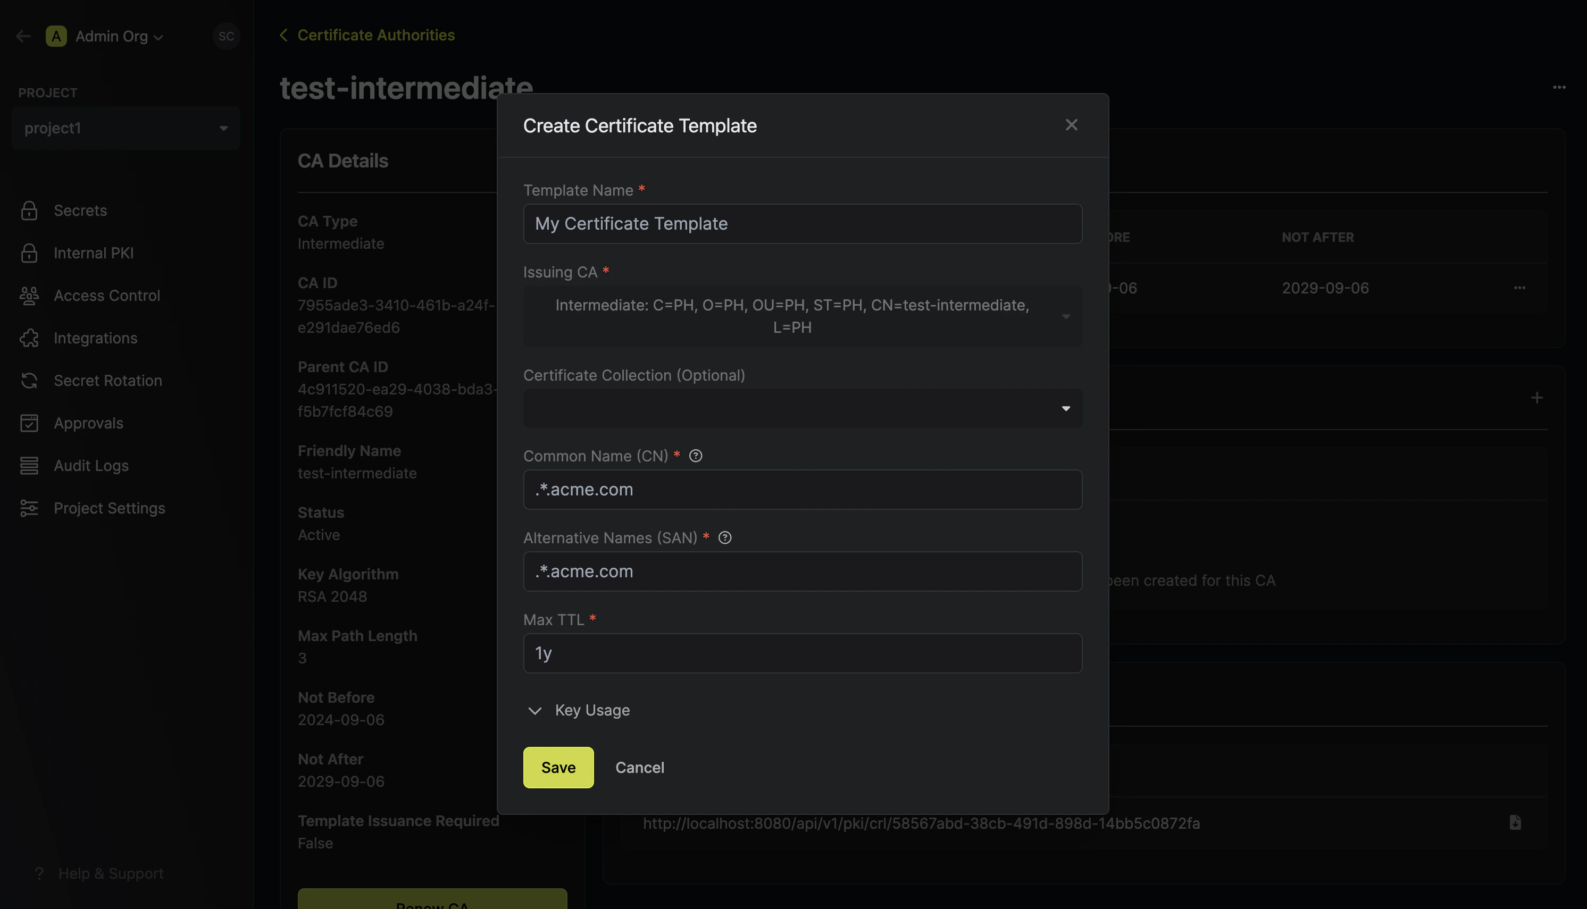Click the CA Details heading
1587x909 pixels.
pos(343,161)
